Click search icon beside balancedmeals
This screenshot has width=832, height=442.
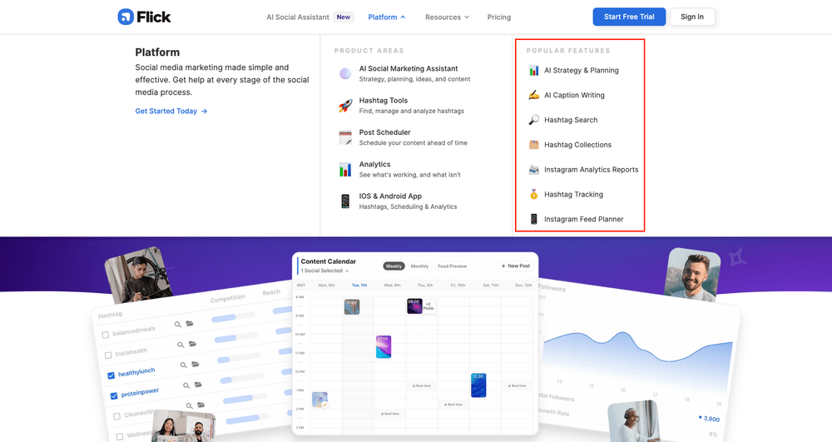[178, 324]
